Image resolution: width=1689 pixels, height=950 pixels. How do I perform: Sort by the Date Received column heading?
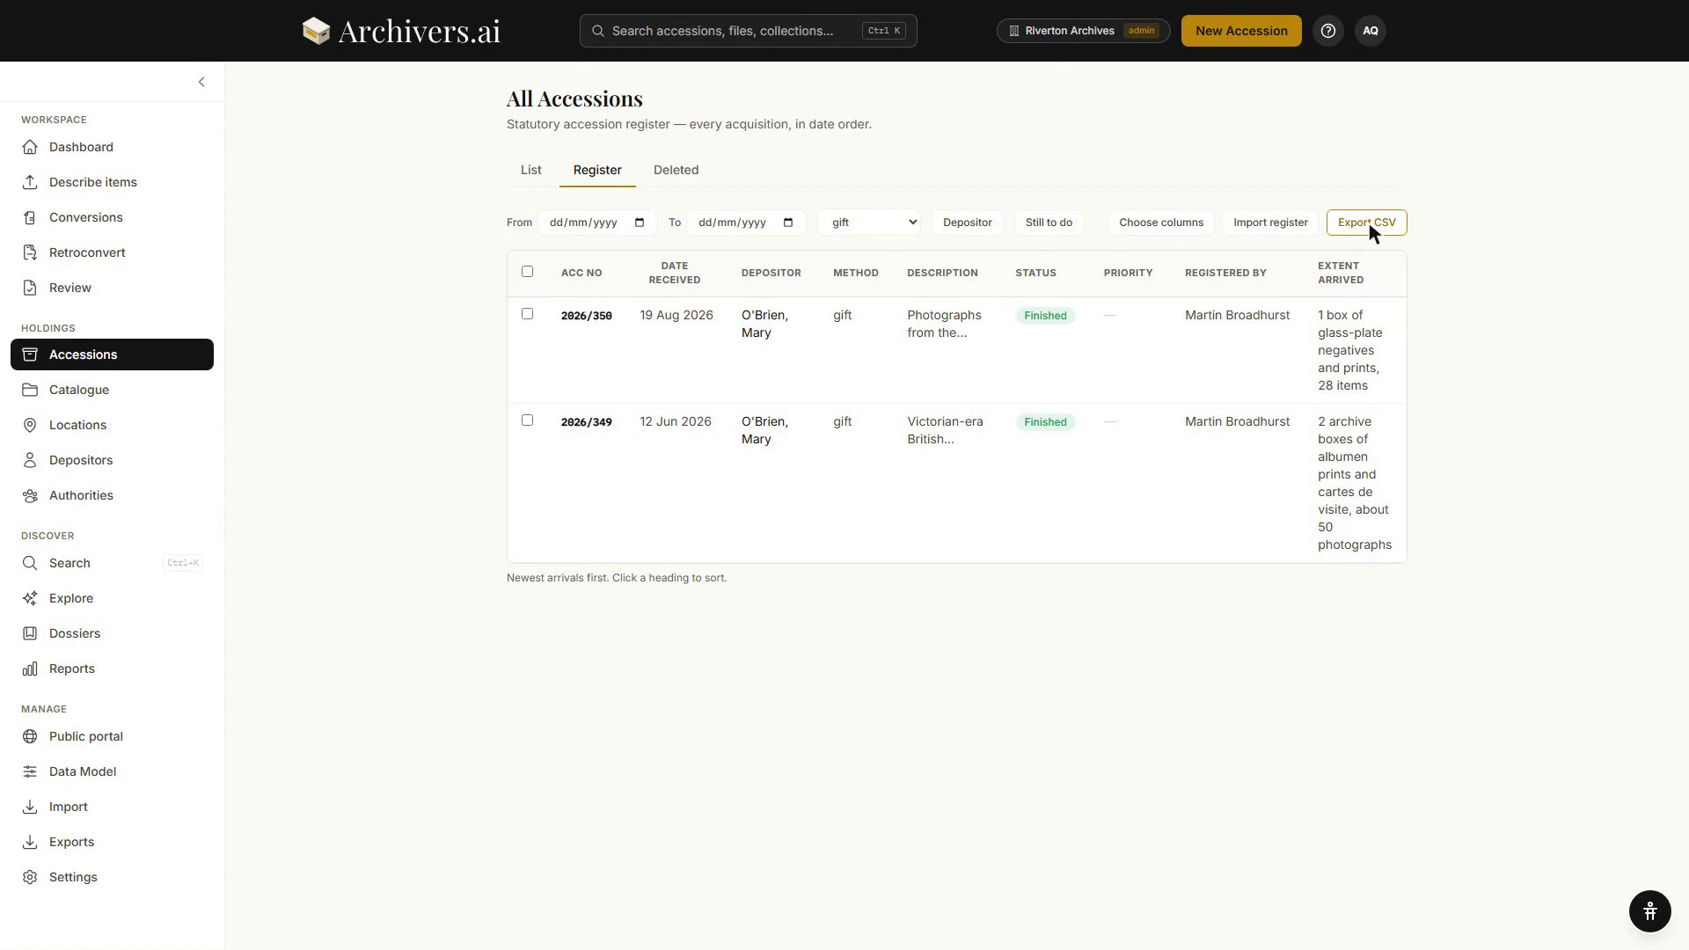(x=675, y=273)
